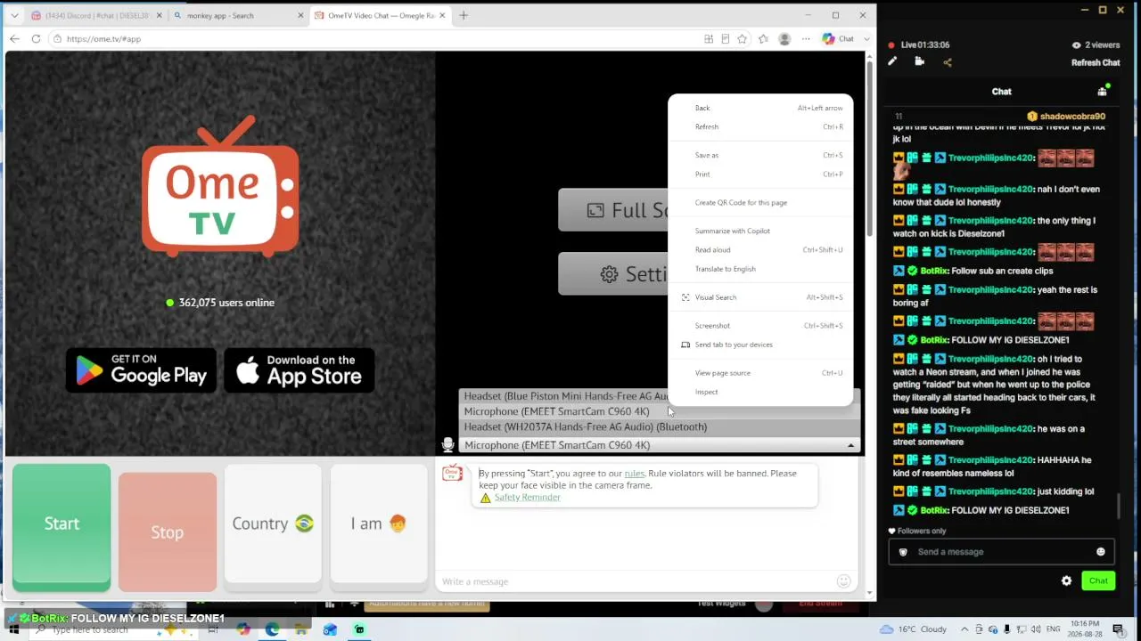Select Save as in the context menu

760,155
